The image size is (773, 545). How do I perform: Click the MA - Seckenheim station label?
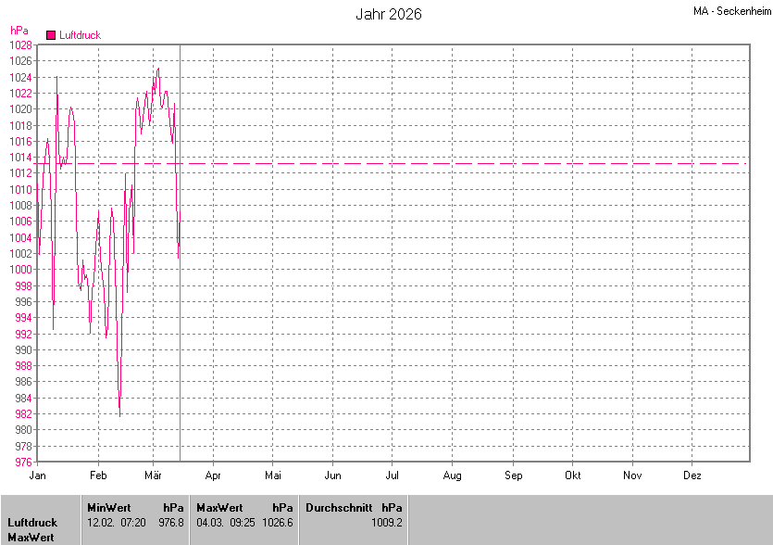(x=731, y=11)
